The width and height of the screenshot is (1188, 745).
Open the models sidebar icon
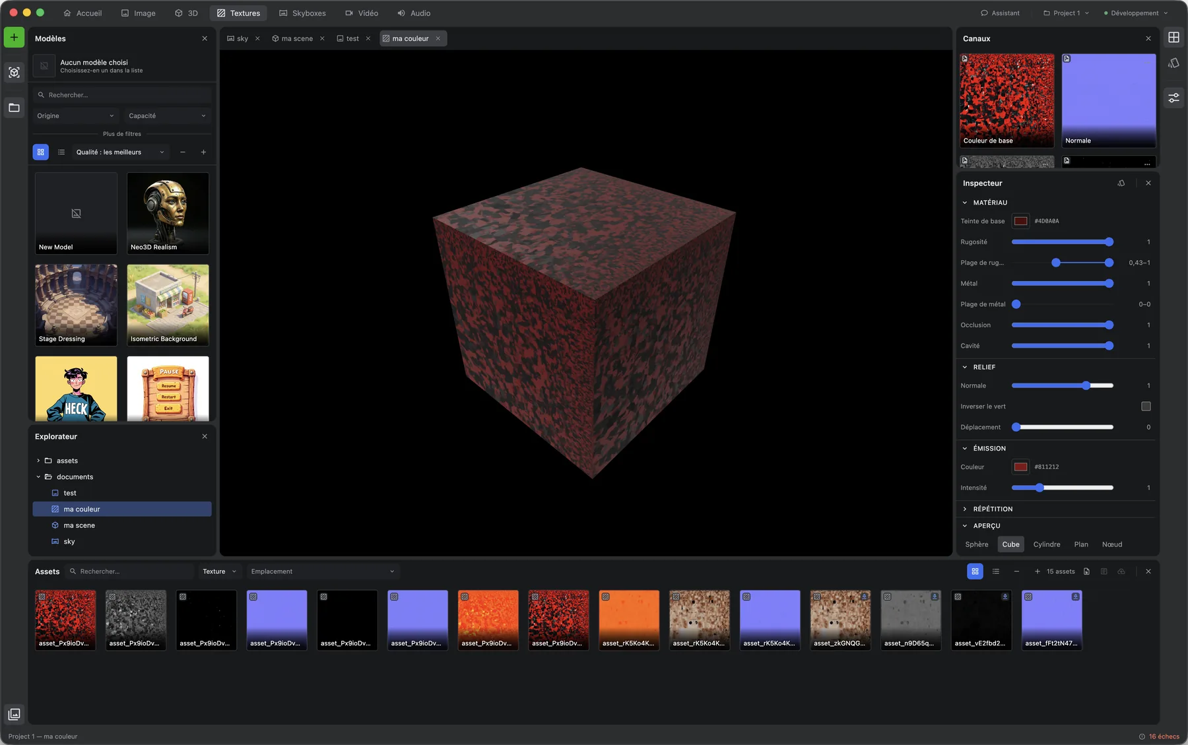click(x=14, y=73)
